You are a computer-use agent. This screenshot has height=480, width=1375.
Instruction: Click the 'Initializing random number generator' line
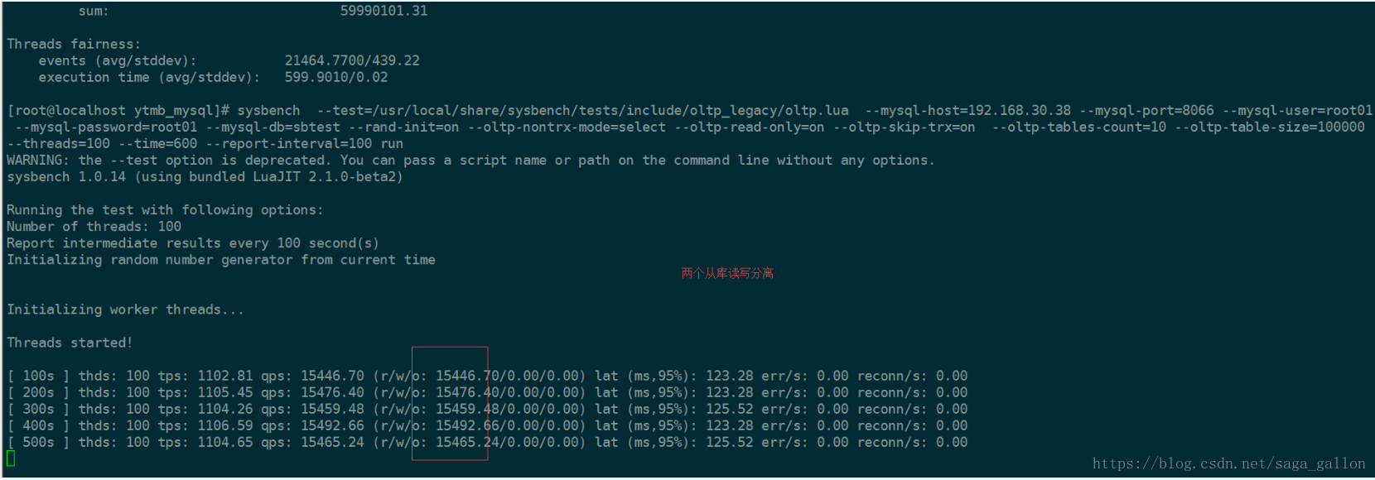point(221,259)
